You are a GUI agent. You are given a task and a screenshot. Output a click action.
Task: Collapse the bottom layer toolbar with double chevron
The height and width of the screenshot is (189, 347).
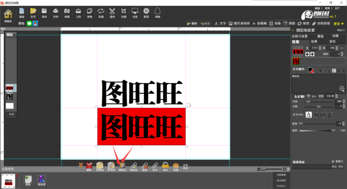pyautogui.click(x=81, y=165)
